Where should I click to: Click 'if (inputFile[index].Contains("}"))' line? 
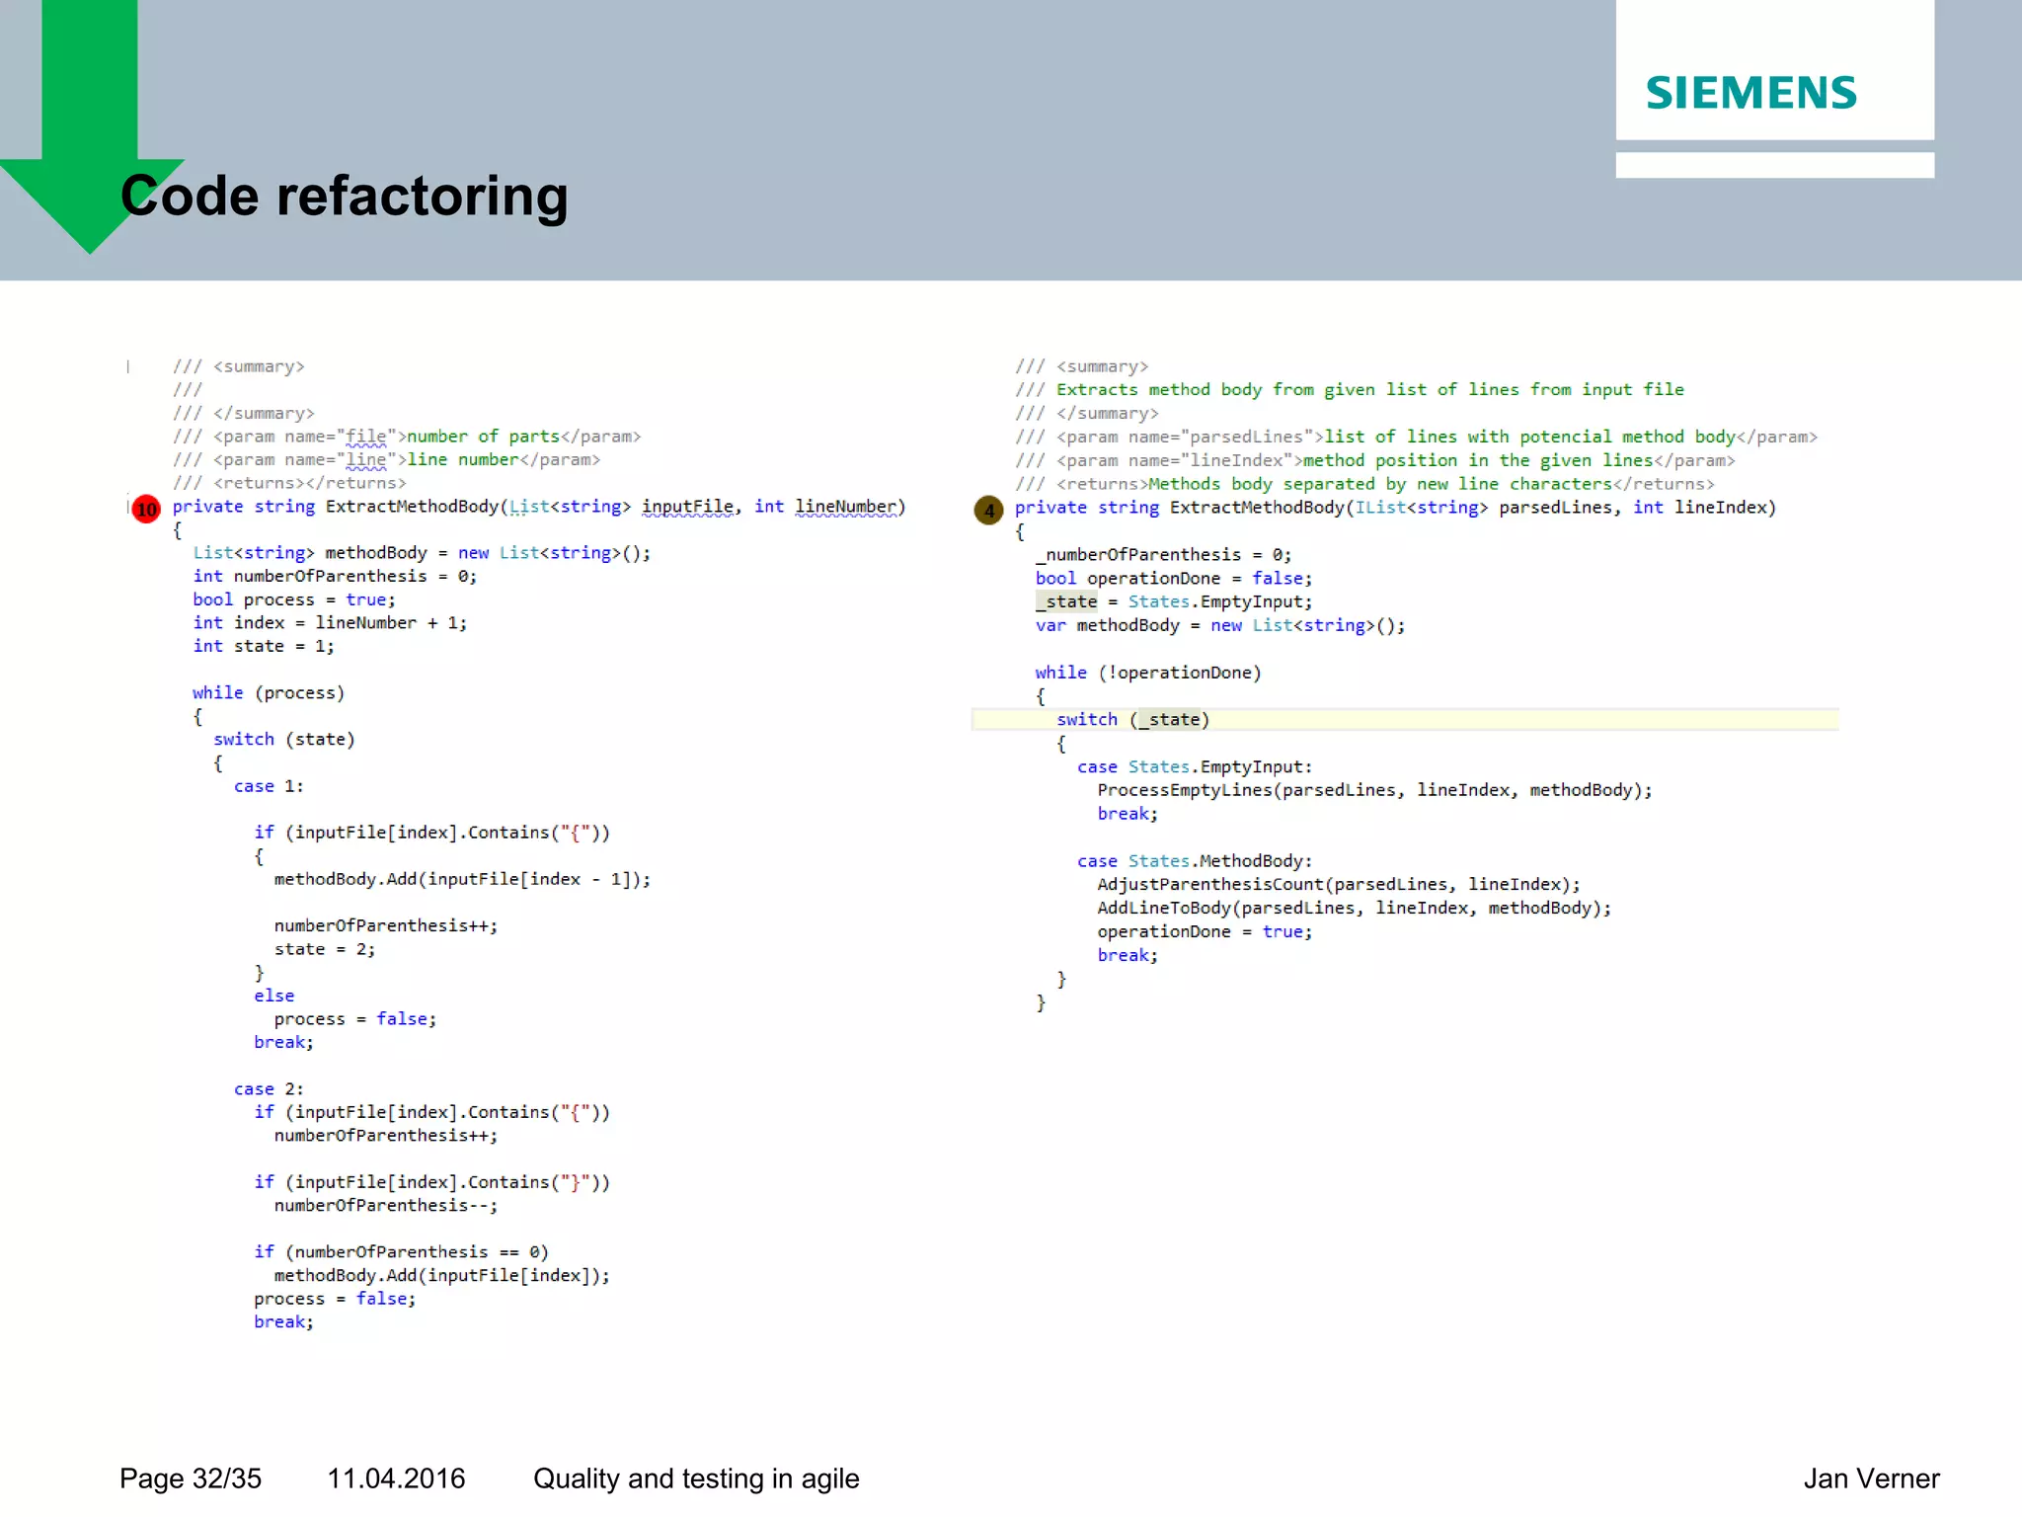pyautogui.click(x=431, y=1182)
